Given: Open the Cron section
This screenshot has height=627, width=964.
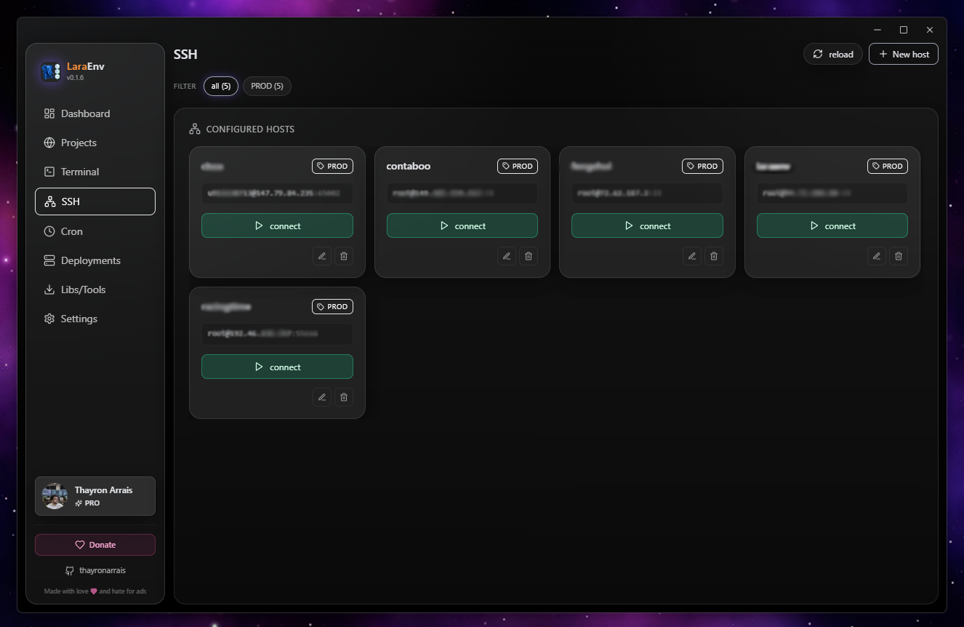Looking at the screenshot, I should point(95,231).
